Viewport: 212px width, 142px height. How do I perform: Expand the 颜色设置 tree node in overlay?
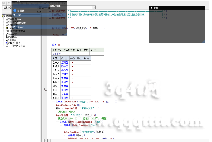(x=15, y=23)
